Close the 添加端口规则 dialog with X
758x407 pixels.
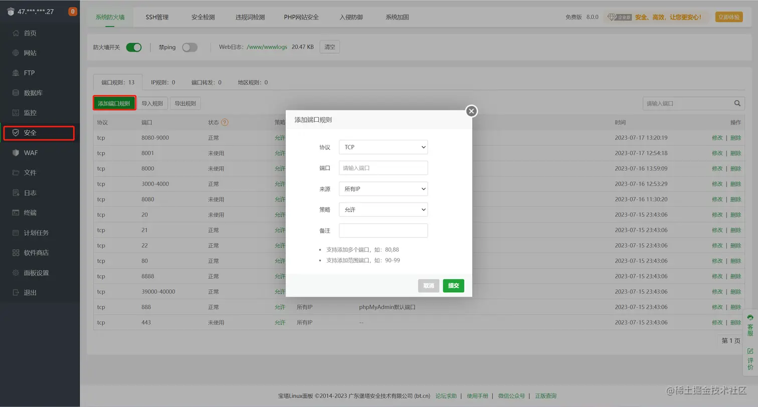click(x=471, y=111)
